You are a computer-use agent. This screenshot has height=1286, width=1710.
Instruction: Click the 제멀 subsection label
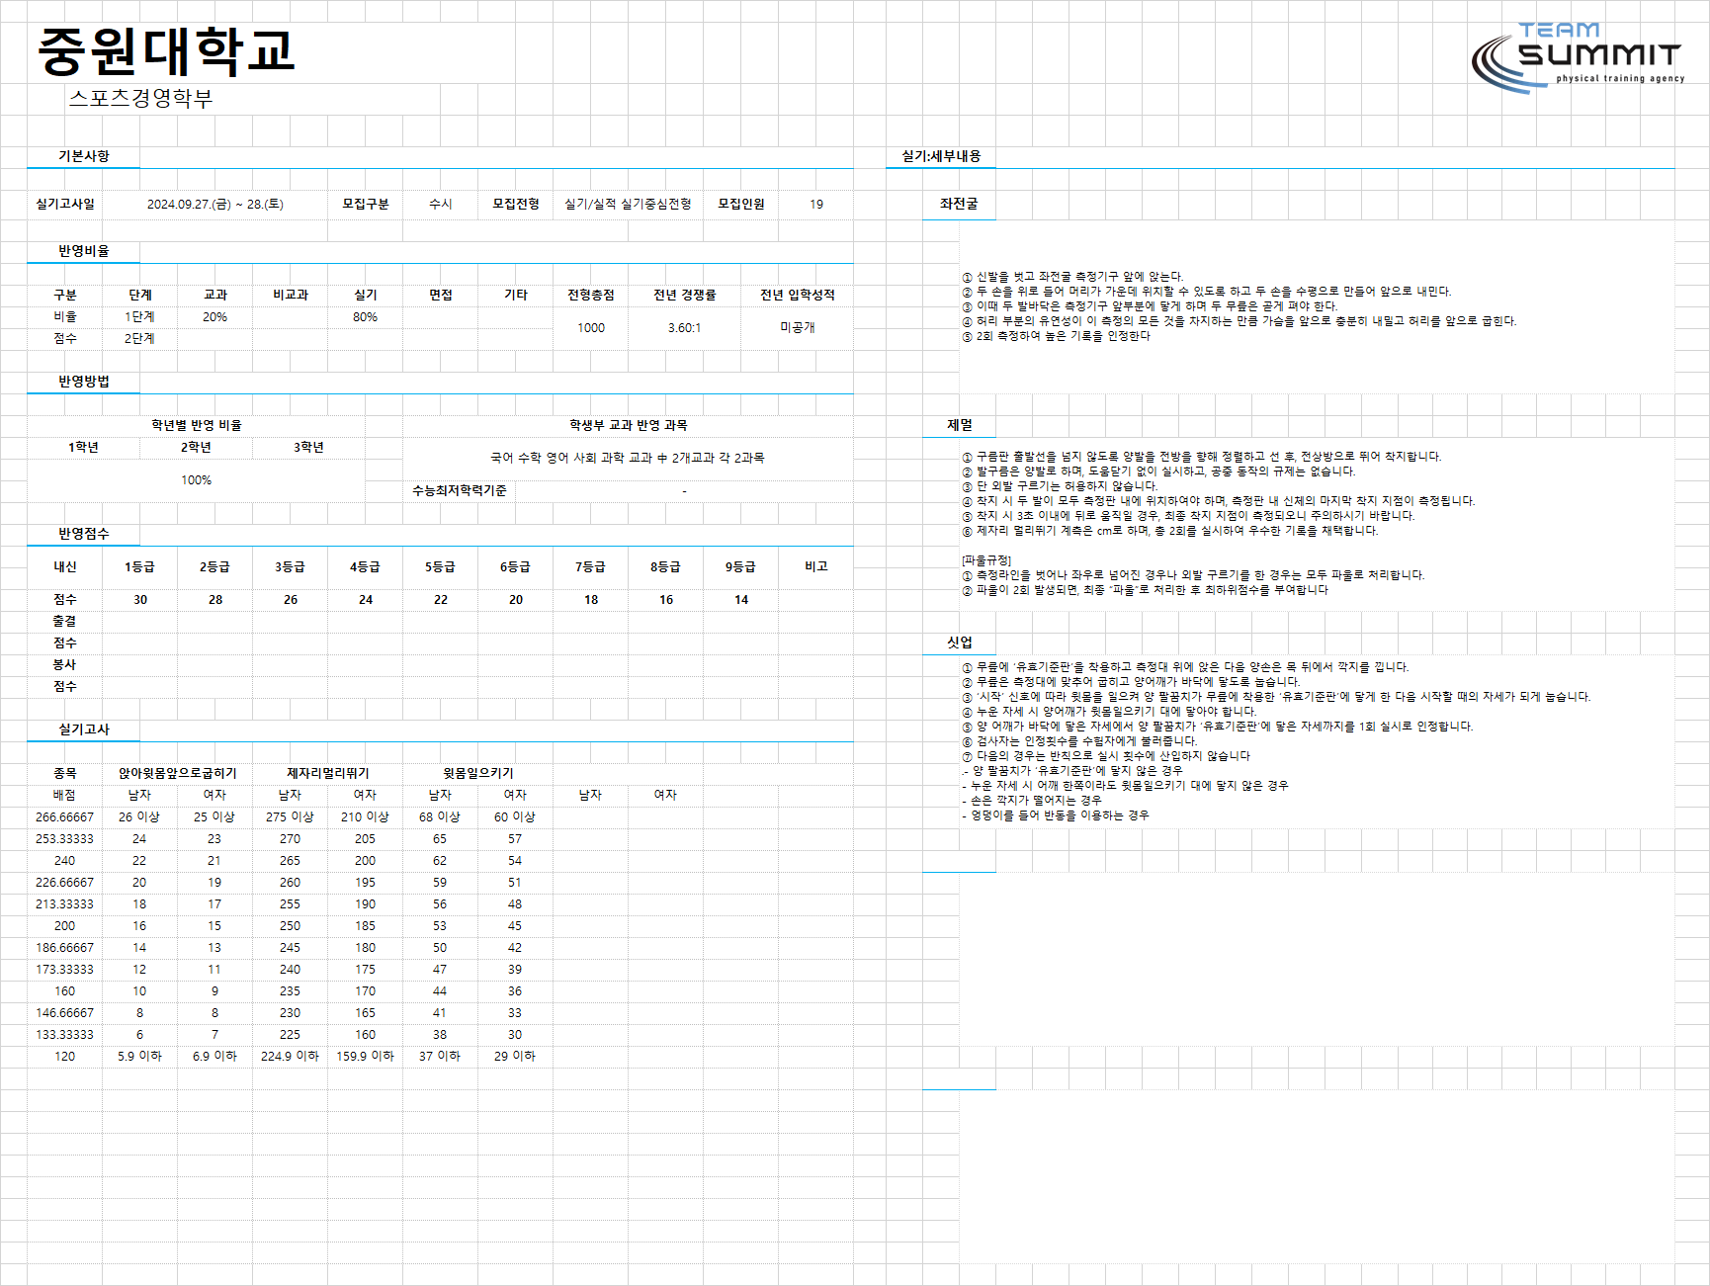click(959, 425)
